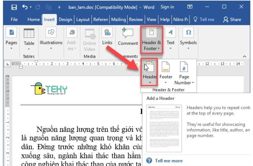The width and height of the screenshot is (253, 166).
Task: Click the word "Nguồn" in document text
Action: click(x=47, y=129)
